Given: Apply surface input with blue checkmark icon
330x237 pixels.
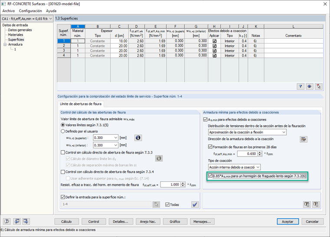Looking at the screenshot, I should [x=195, y=204].
